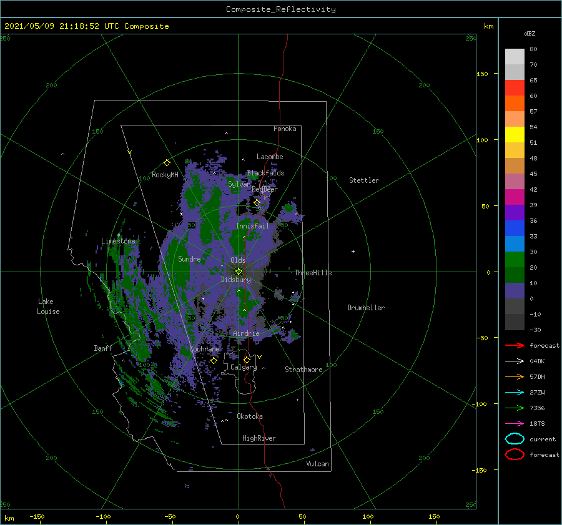Click the Composite_Reflectivity title text
Image resolution: width=562 pixels, height=525 pixels.
pyautogui.click(x=281, y=9)
